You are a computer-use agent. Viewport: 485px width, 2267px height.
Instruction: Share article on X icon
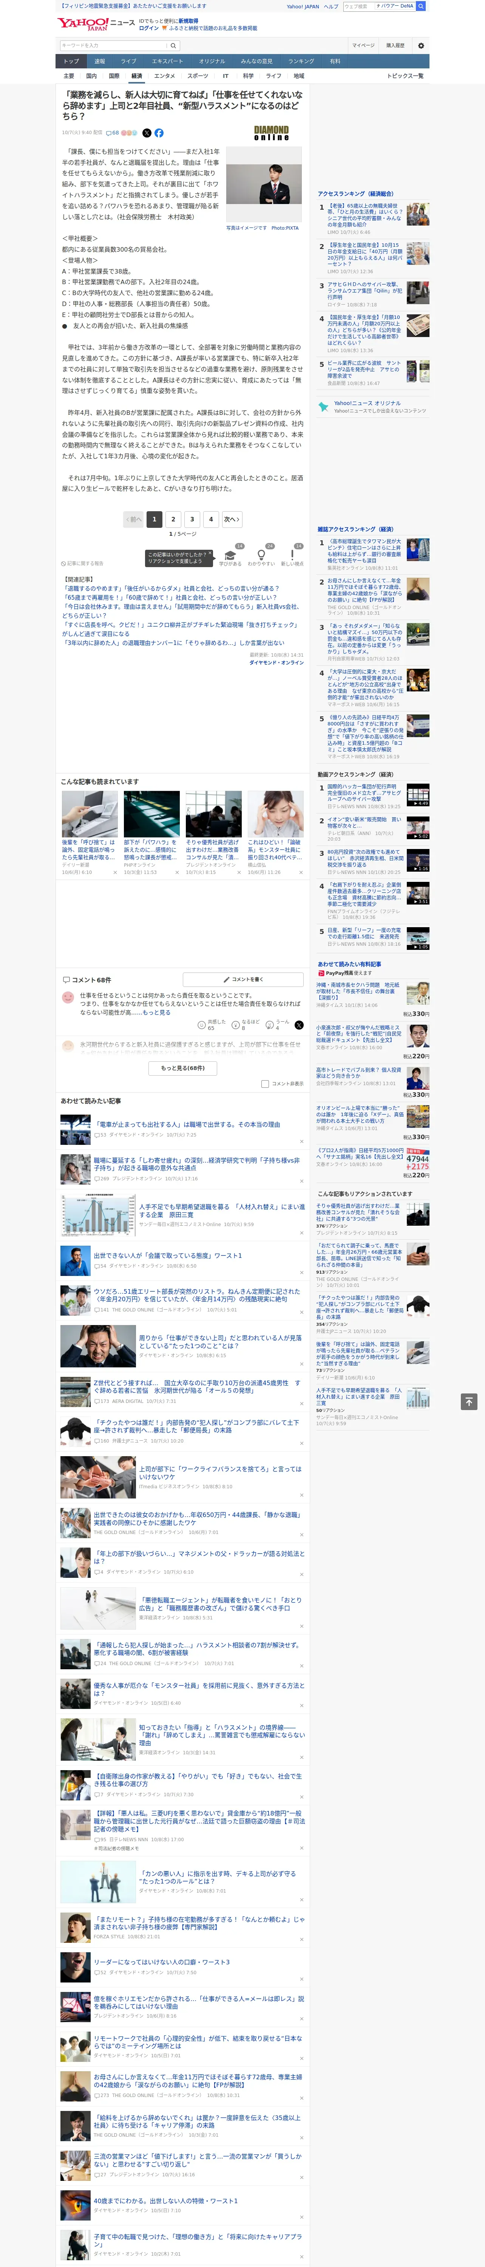[x=147, y=133]
